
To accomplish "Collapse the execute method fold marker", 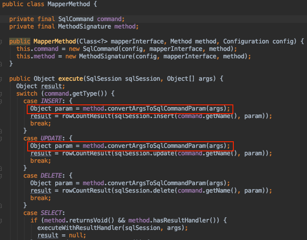I will 1,79.
